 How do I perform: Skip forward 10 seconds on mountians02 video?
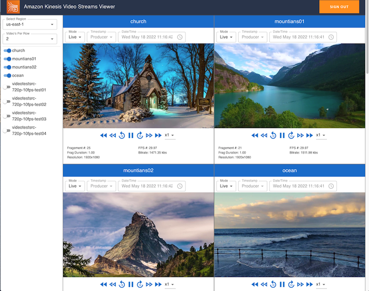click(140, 284)
